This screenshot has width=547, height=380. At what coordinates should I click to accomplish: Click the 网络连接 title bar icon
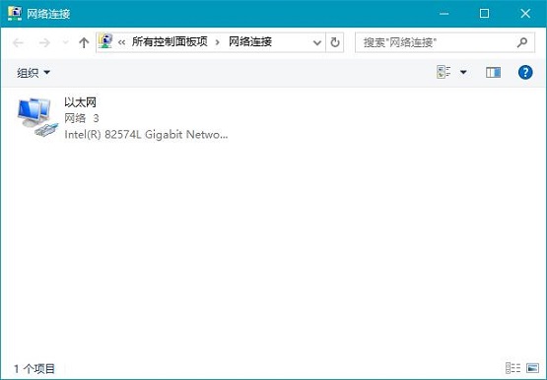15,13
